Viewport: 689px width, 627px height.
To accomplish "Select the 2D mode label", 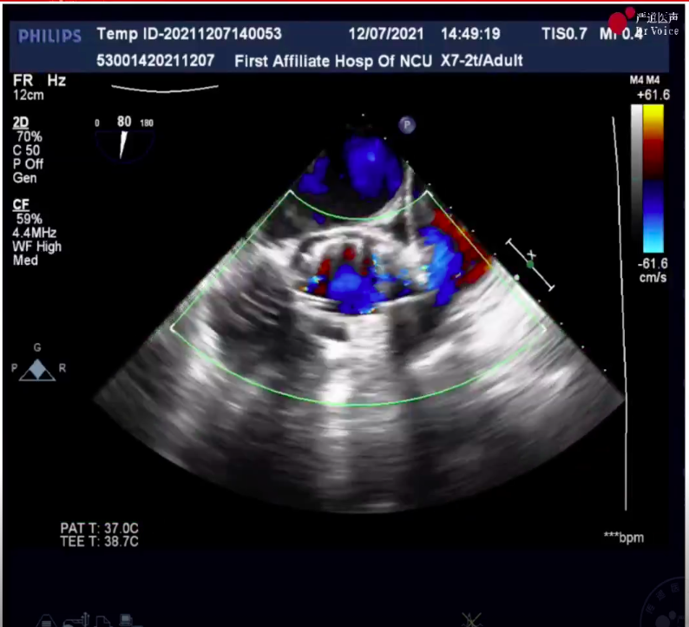I will [x=22, y=123].
